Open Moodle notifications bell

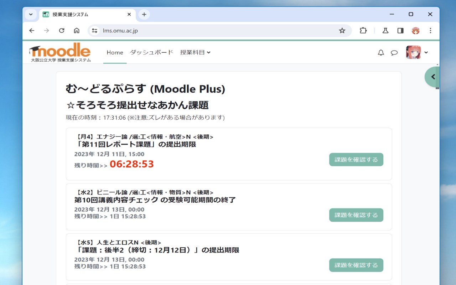pyautogui.click(x=381, y=53)
